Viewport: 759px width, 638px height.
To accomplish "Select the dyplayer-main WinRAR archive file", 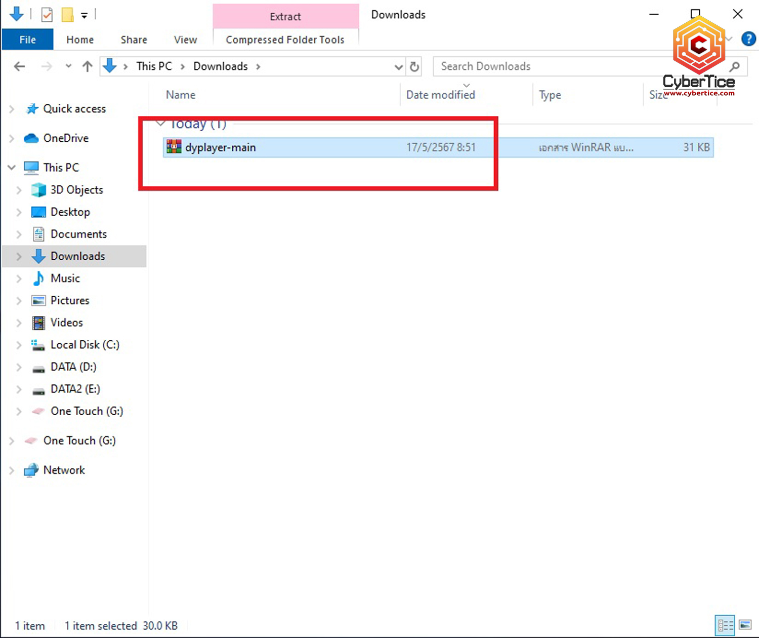I will pyautogui.click(x=221, y=147).
